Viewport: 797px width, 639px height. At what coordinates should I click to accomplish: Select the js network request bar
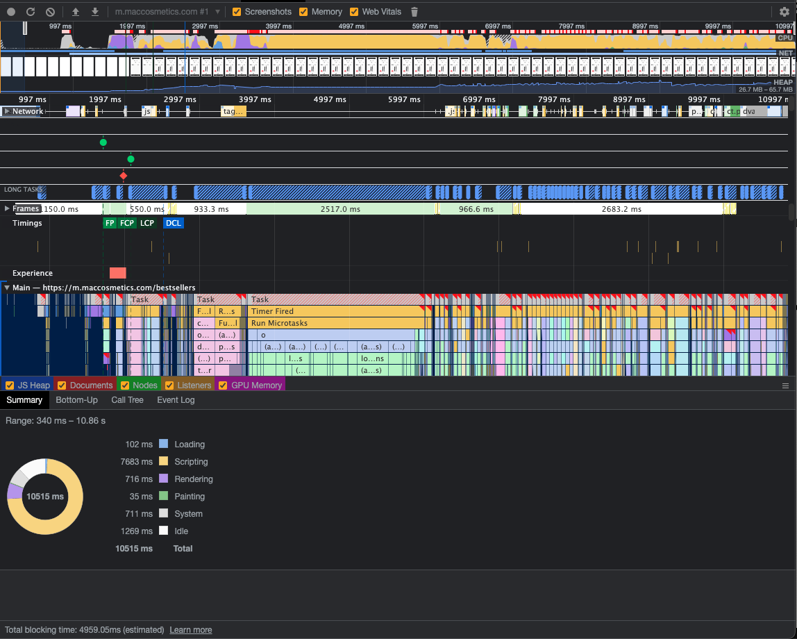point(148,111)
